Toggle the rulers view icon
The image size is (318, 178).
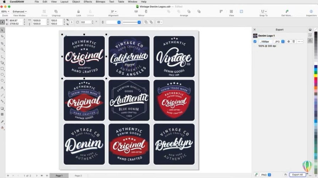click(x=221, y=12)
